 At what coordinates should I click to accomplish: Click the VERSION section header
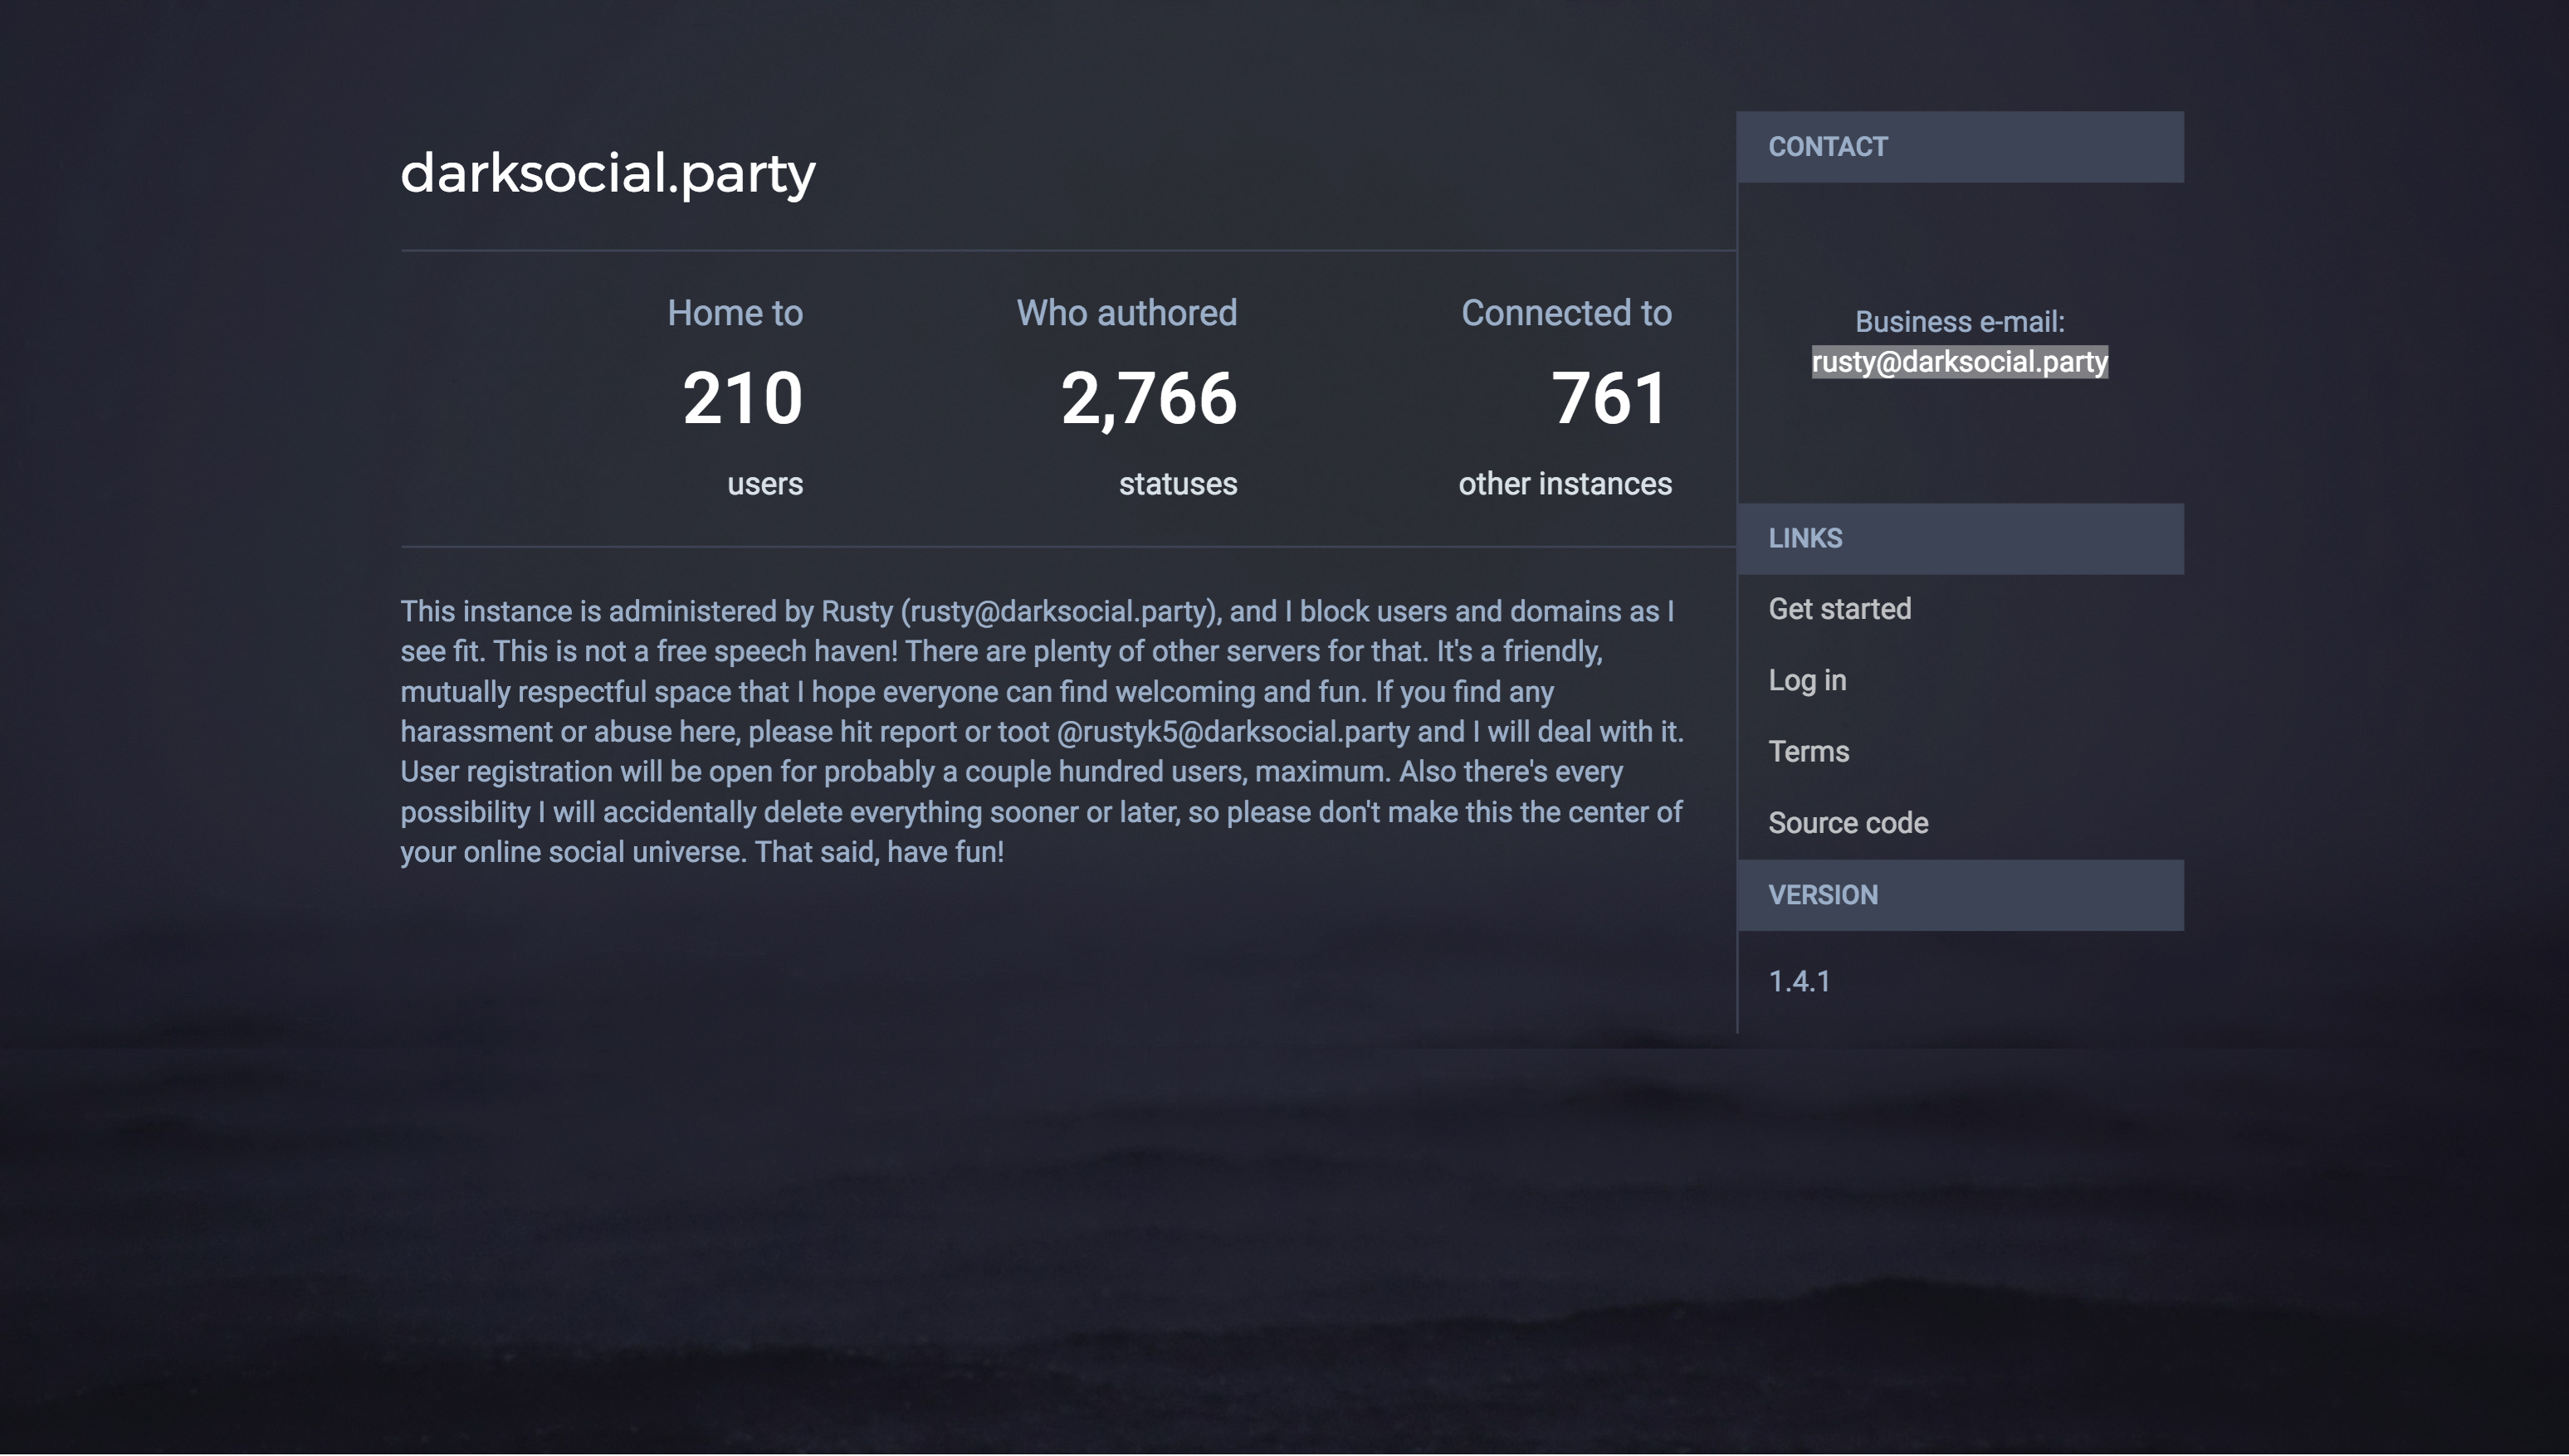(1960, 895)
